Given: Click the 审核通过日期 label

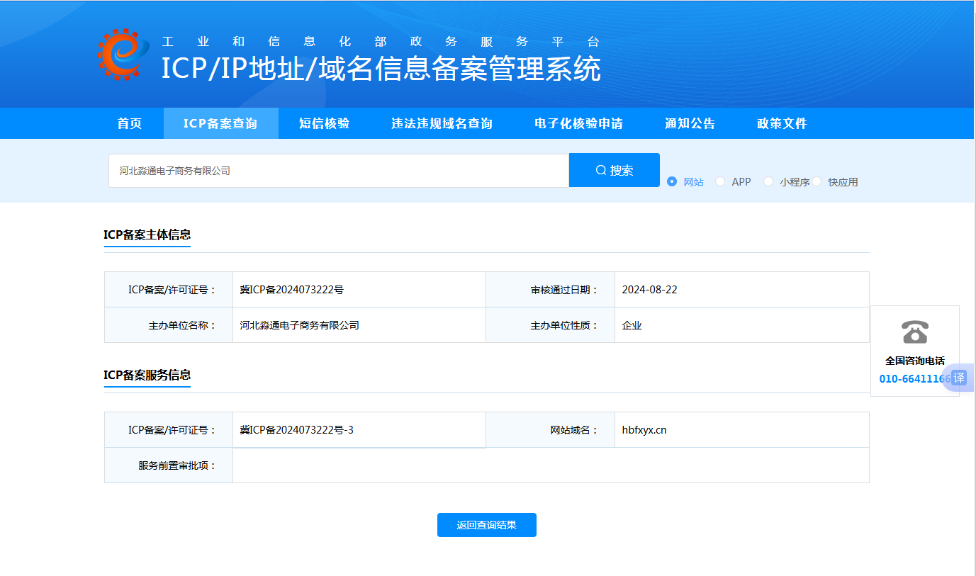Looking at the screenshot, I should tap(564, 290).
